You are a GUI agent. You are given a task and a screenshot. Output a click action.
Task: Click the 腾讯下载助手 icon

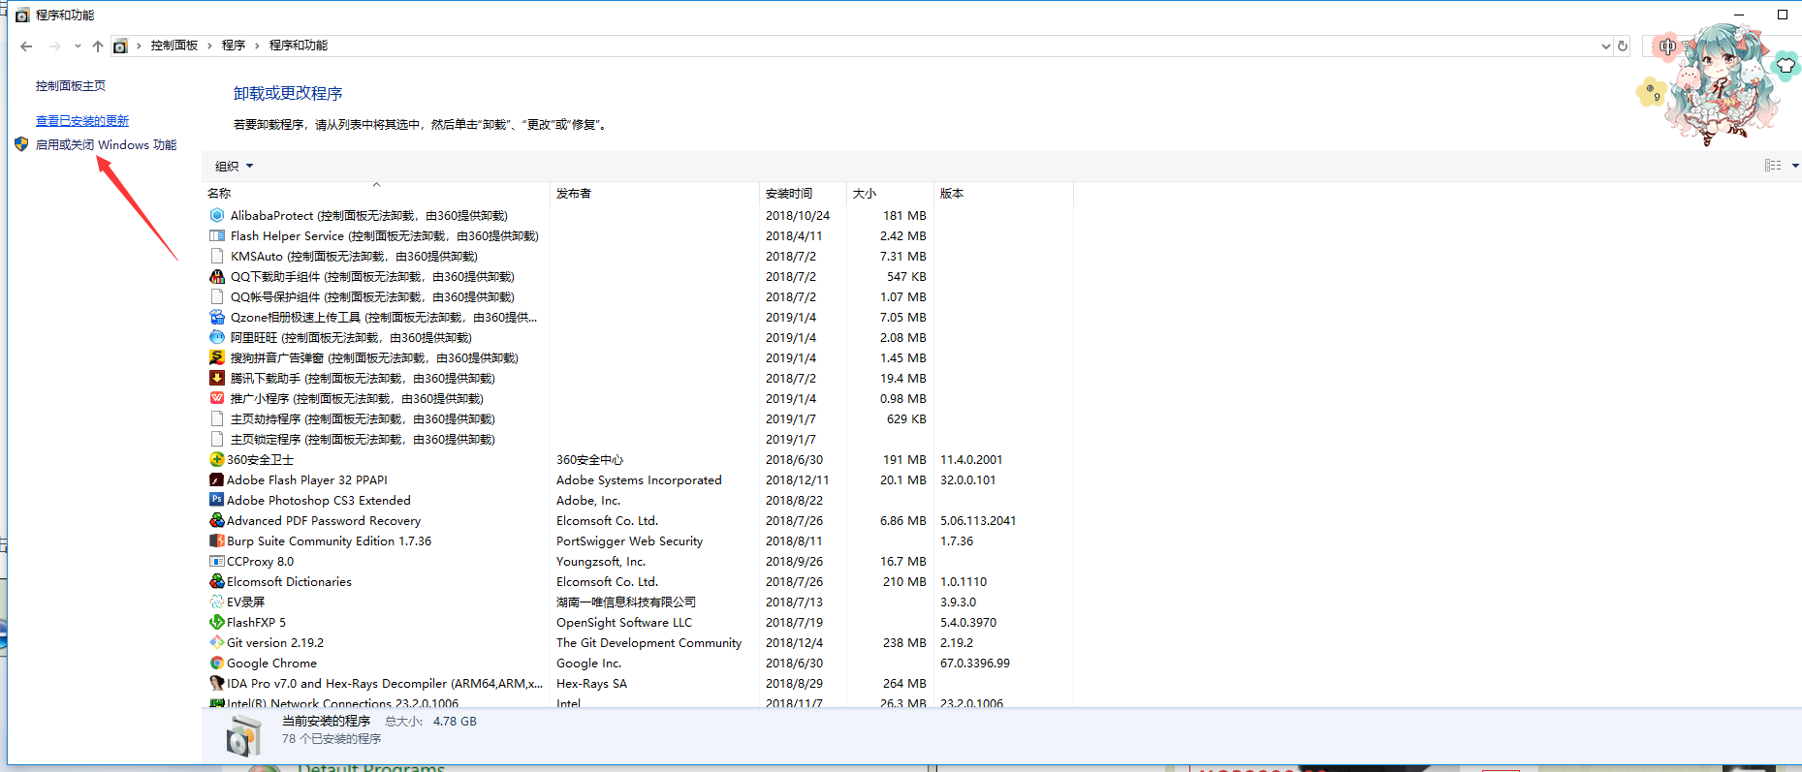217,378
